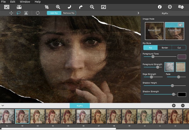Click the Zoom In magnifier
This screenshot has height=130, width=189.
coord(58,7)
